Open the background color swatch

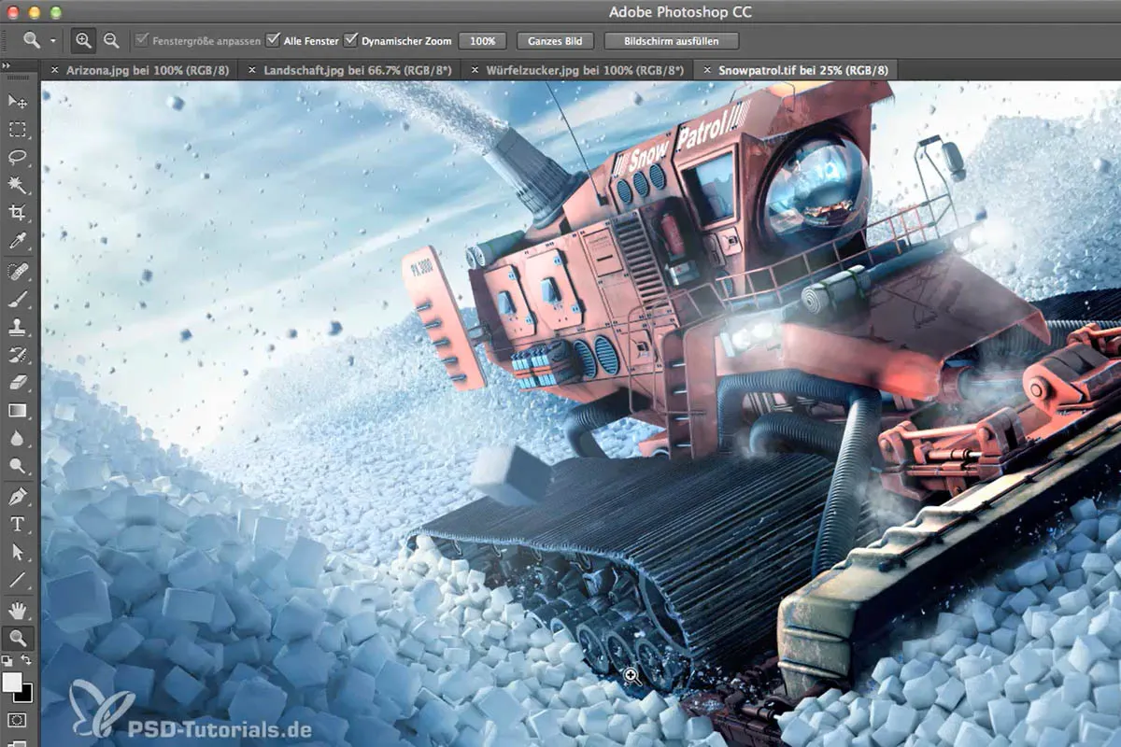(26, 696)
